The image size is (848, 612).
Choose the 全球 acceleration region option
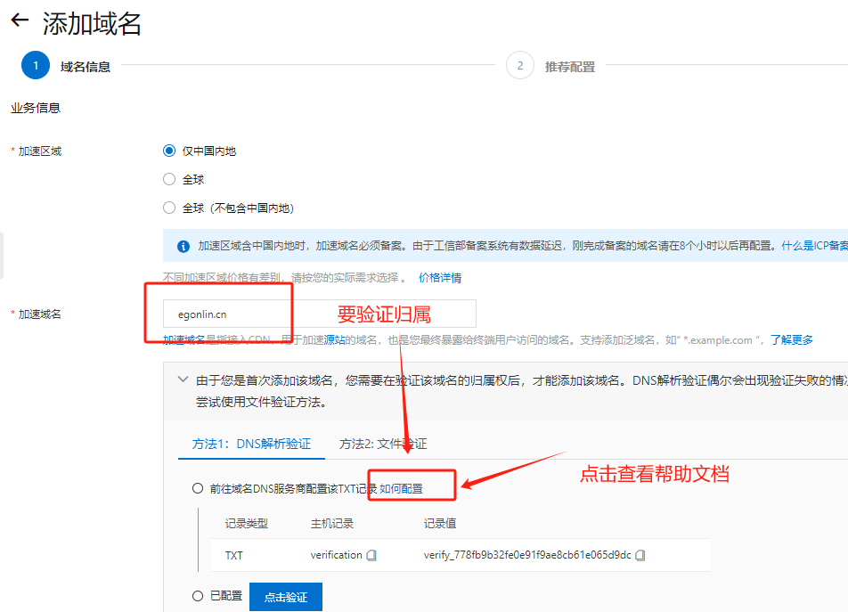click(169, 179)
